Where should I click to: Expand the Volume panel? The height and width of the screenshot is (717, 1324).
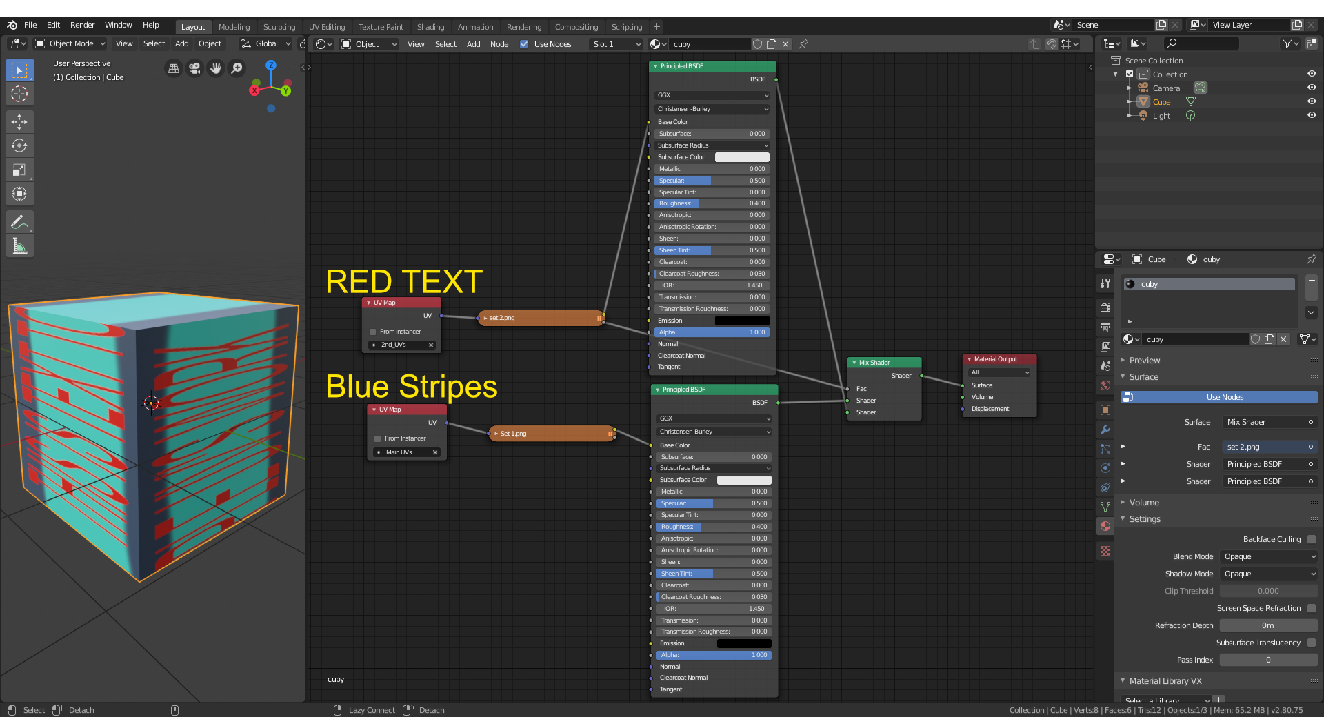click(1144, 503)
